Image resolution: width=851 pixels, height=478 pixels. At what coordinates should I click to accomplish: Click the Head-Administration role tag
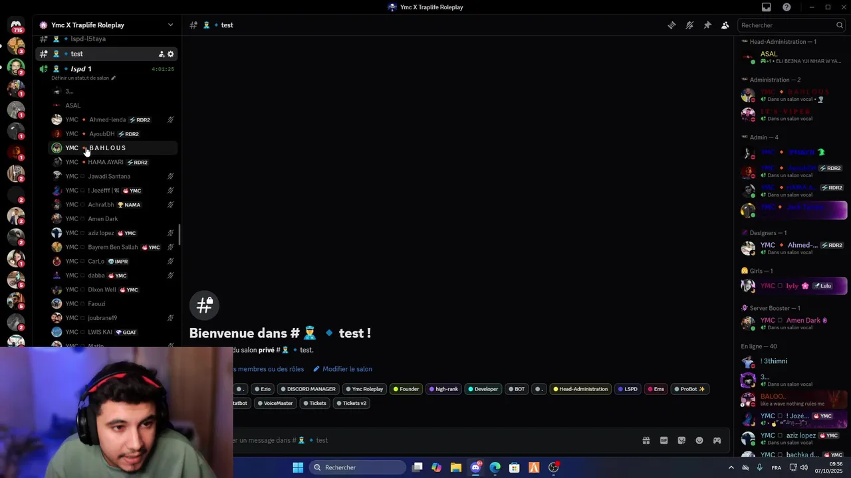pos(580,389)
